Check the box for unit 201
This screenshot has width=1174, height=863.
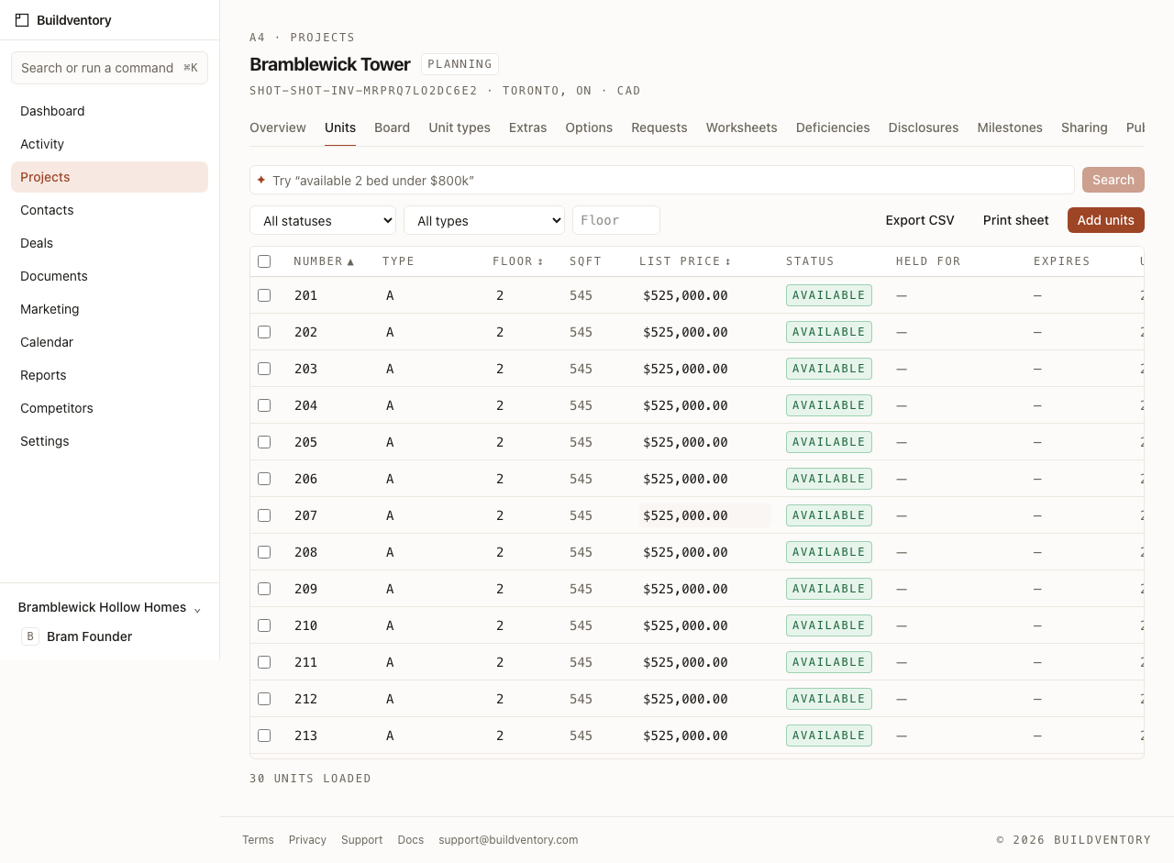[264, 295]
